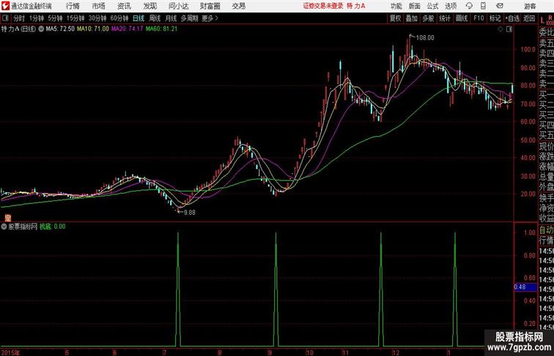Switch to the 15分钟 period tab
This screenshot has height=356, width=554.
point(75,18)
